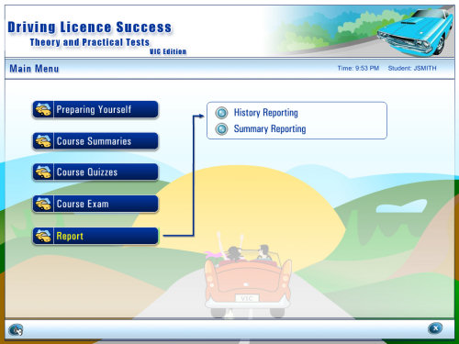Image resolution: width=459 pixels, height=344 pixels.
Task: Click the bottom-left globe help icon
Action: 16,329
